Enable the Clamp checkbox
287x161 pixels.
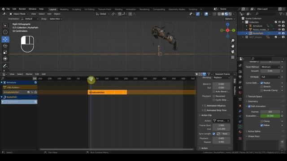262,121
